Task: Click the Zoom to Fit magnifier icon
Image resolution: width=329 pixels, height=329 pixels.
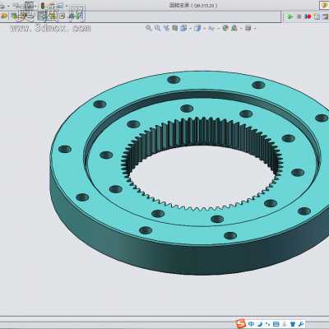Action: click(149, 28)
